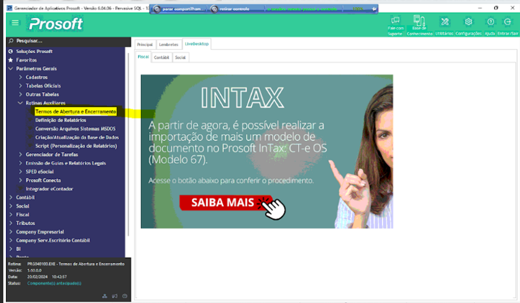Click the retirar controle button on the session bar
Viewport: 520px width, 303px height.
pos(231,9)
